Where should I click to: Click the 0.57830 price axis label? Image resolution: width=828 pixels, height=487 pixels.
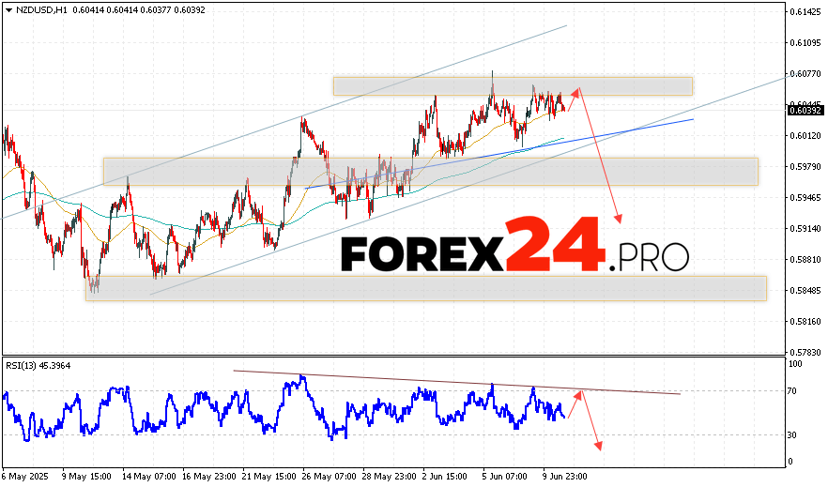[x=805, y=352]
